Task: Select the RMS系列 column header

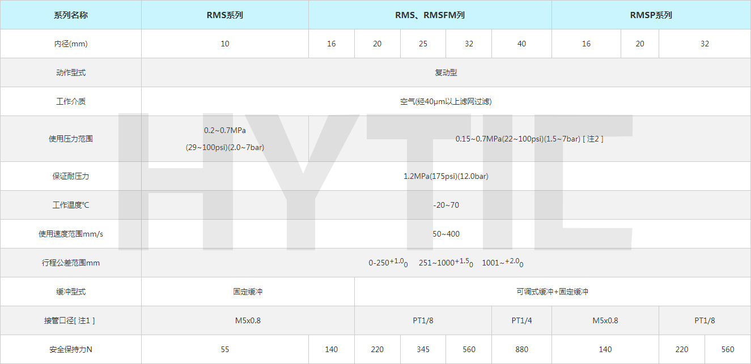Action: [225, 15]
